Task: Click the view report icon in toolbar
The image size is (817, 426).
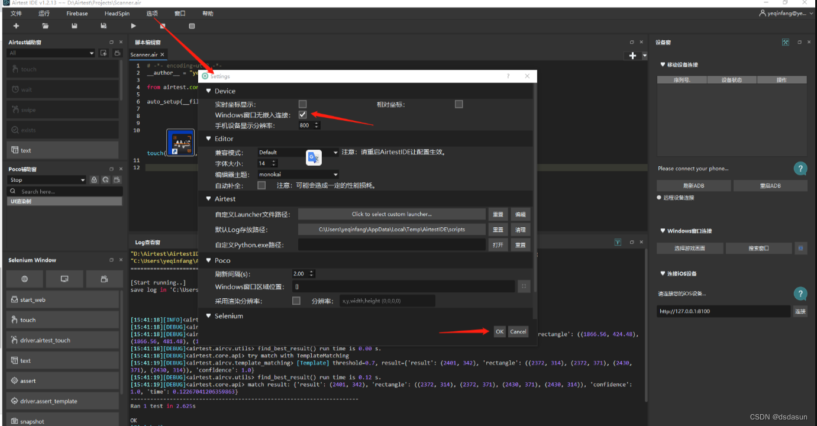Action: tap(192, 26)
